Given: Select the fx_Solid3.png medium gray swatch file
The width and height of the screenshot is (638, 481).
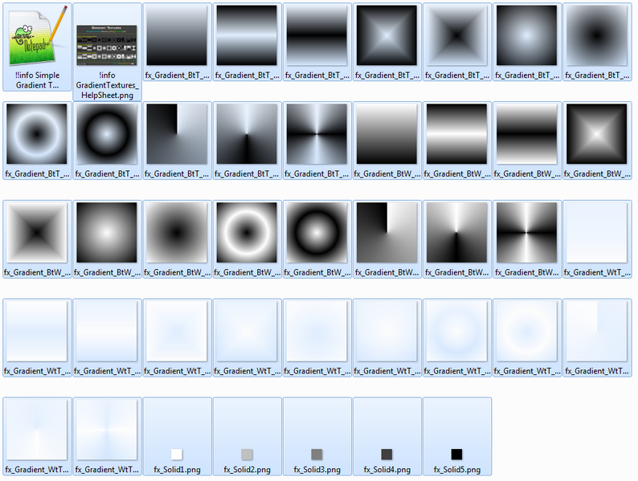Looking at the screenshot, I should [x=317, y=436].
